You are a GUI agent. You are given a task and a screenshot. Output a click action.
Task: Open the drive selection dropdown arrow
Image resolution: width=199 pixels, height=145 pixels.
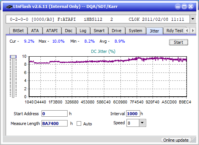[x=193, y=19]
